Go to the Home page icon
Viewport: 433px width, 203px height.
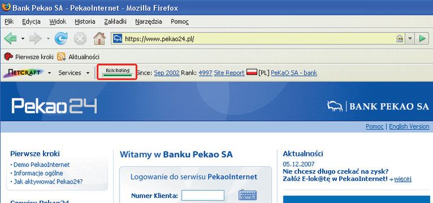point(99,38)
